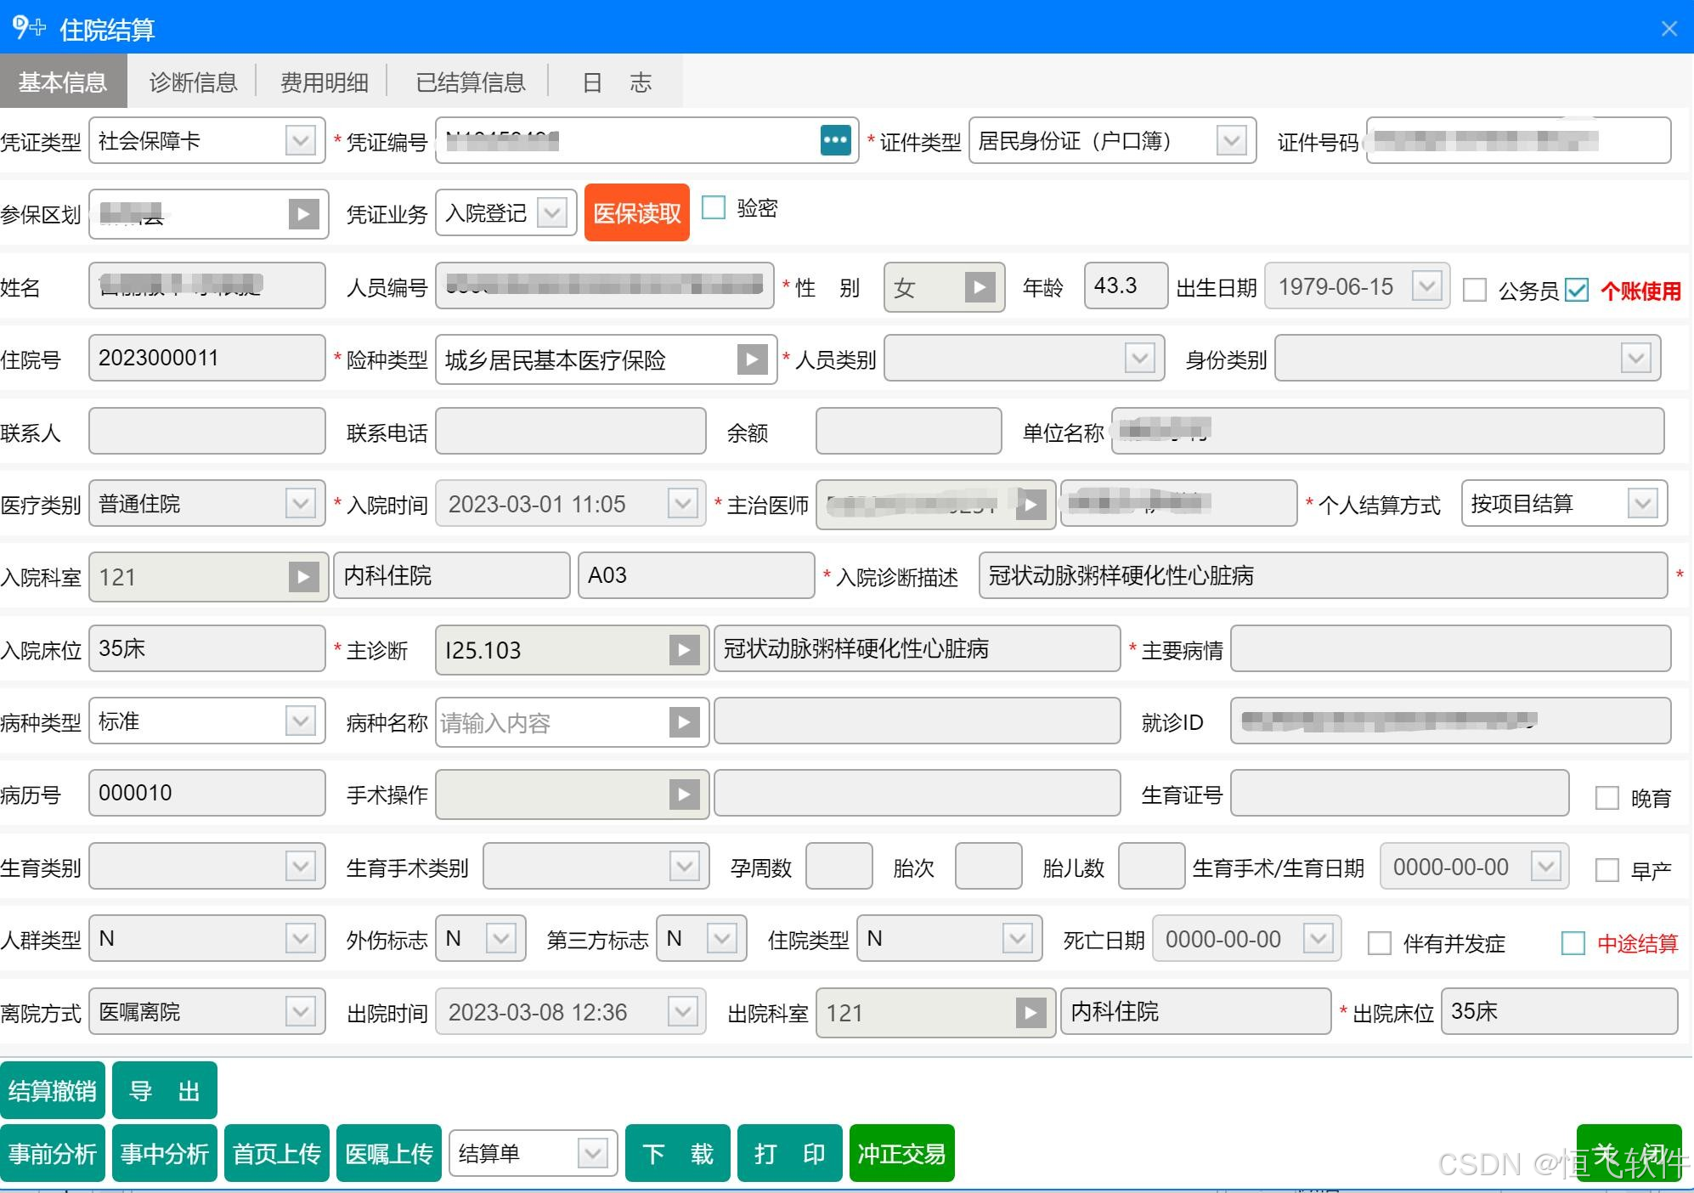The width and height of the screenshot is (1694, 1193).
Task: Expand the 个人结算方式 dropdown
Action: coord(1642,504)
